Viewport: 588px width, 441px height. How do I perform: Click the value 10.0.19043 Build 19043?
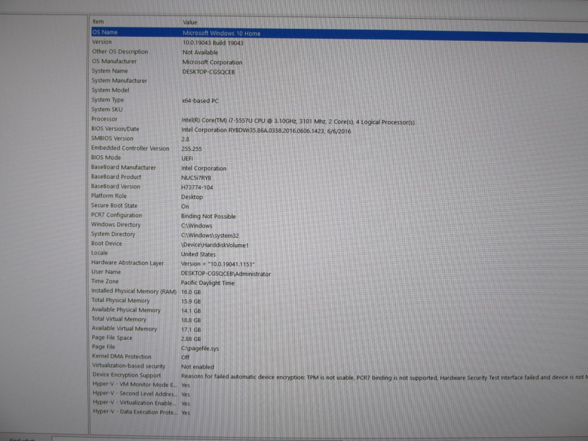click(213, 43)
